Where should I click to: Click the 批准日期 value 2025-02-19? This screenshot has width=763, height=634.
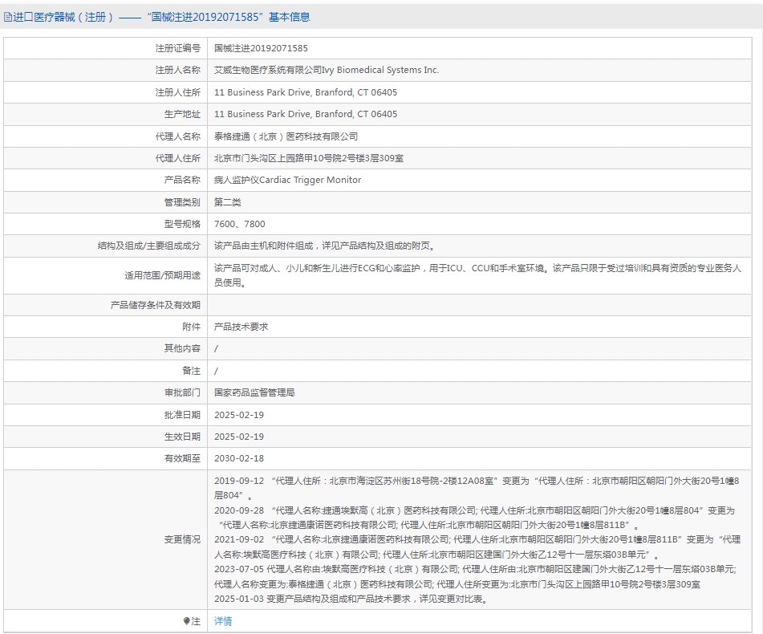click(239, 415)
